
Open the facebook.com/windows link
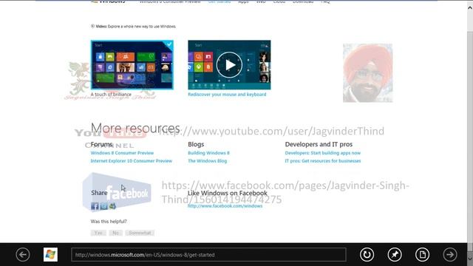click(x=225, y=206)
